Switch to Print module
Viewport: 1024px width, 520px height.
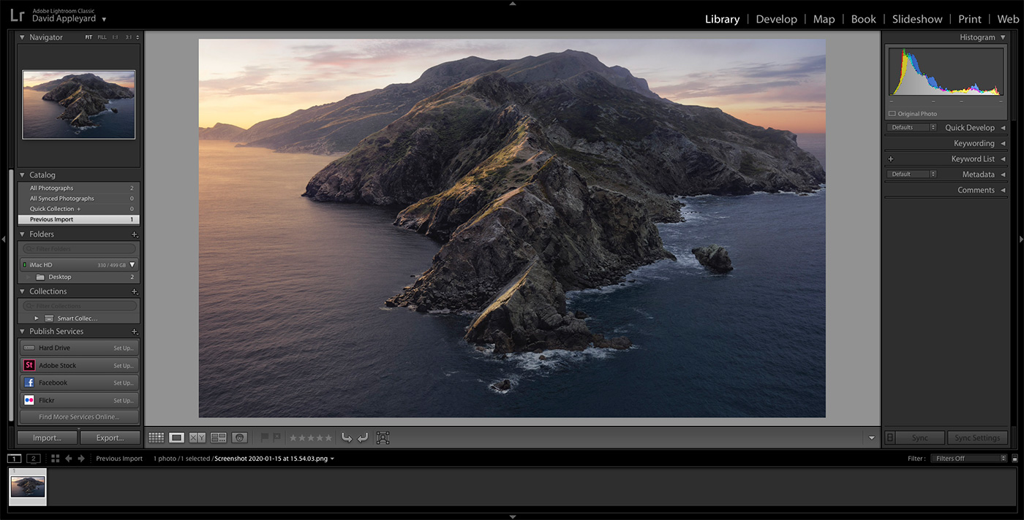point(970,19)
